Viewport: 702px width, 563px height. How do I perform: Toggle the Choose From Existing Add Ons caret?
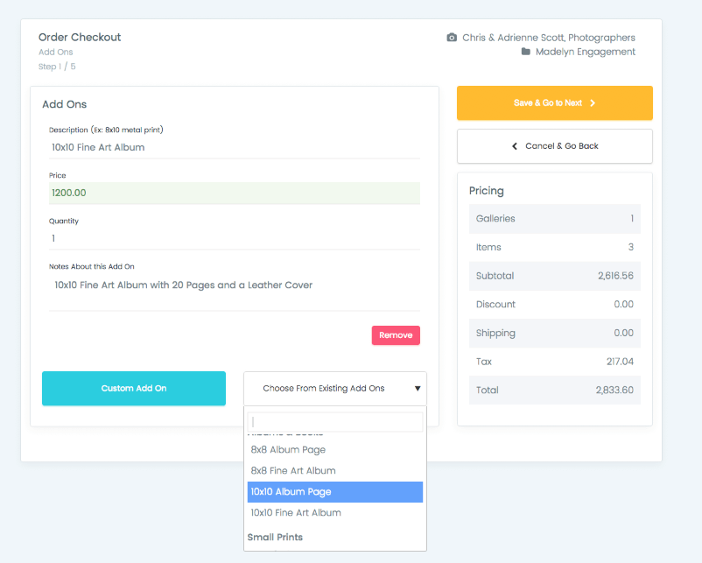[x=418, y=388]
